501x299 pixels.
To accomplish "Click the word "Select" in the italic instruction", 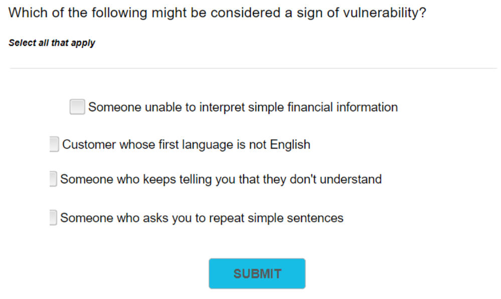I will point(22,43).
